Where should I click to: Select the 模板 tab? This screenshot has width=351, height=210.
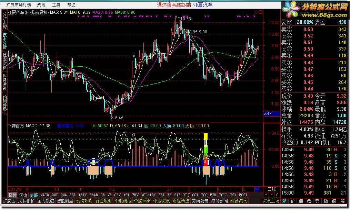[x=23, y=195]
